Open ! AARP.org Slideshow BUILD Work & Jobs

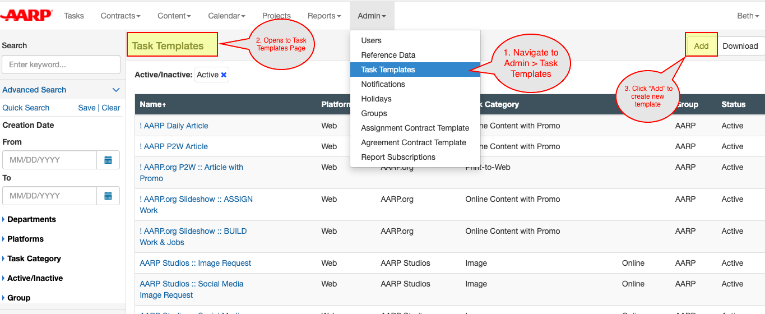193,237
